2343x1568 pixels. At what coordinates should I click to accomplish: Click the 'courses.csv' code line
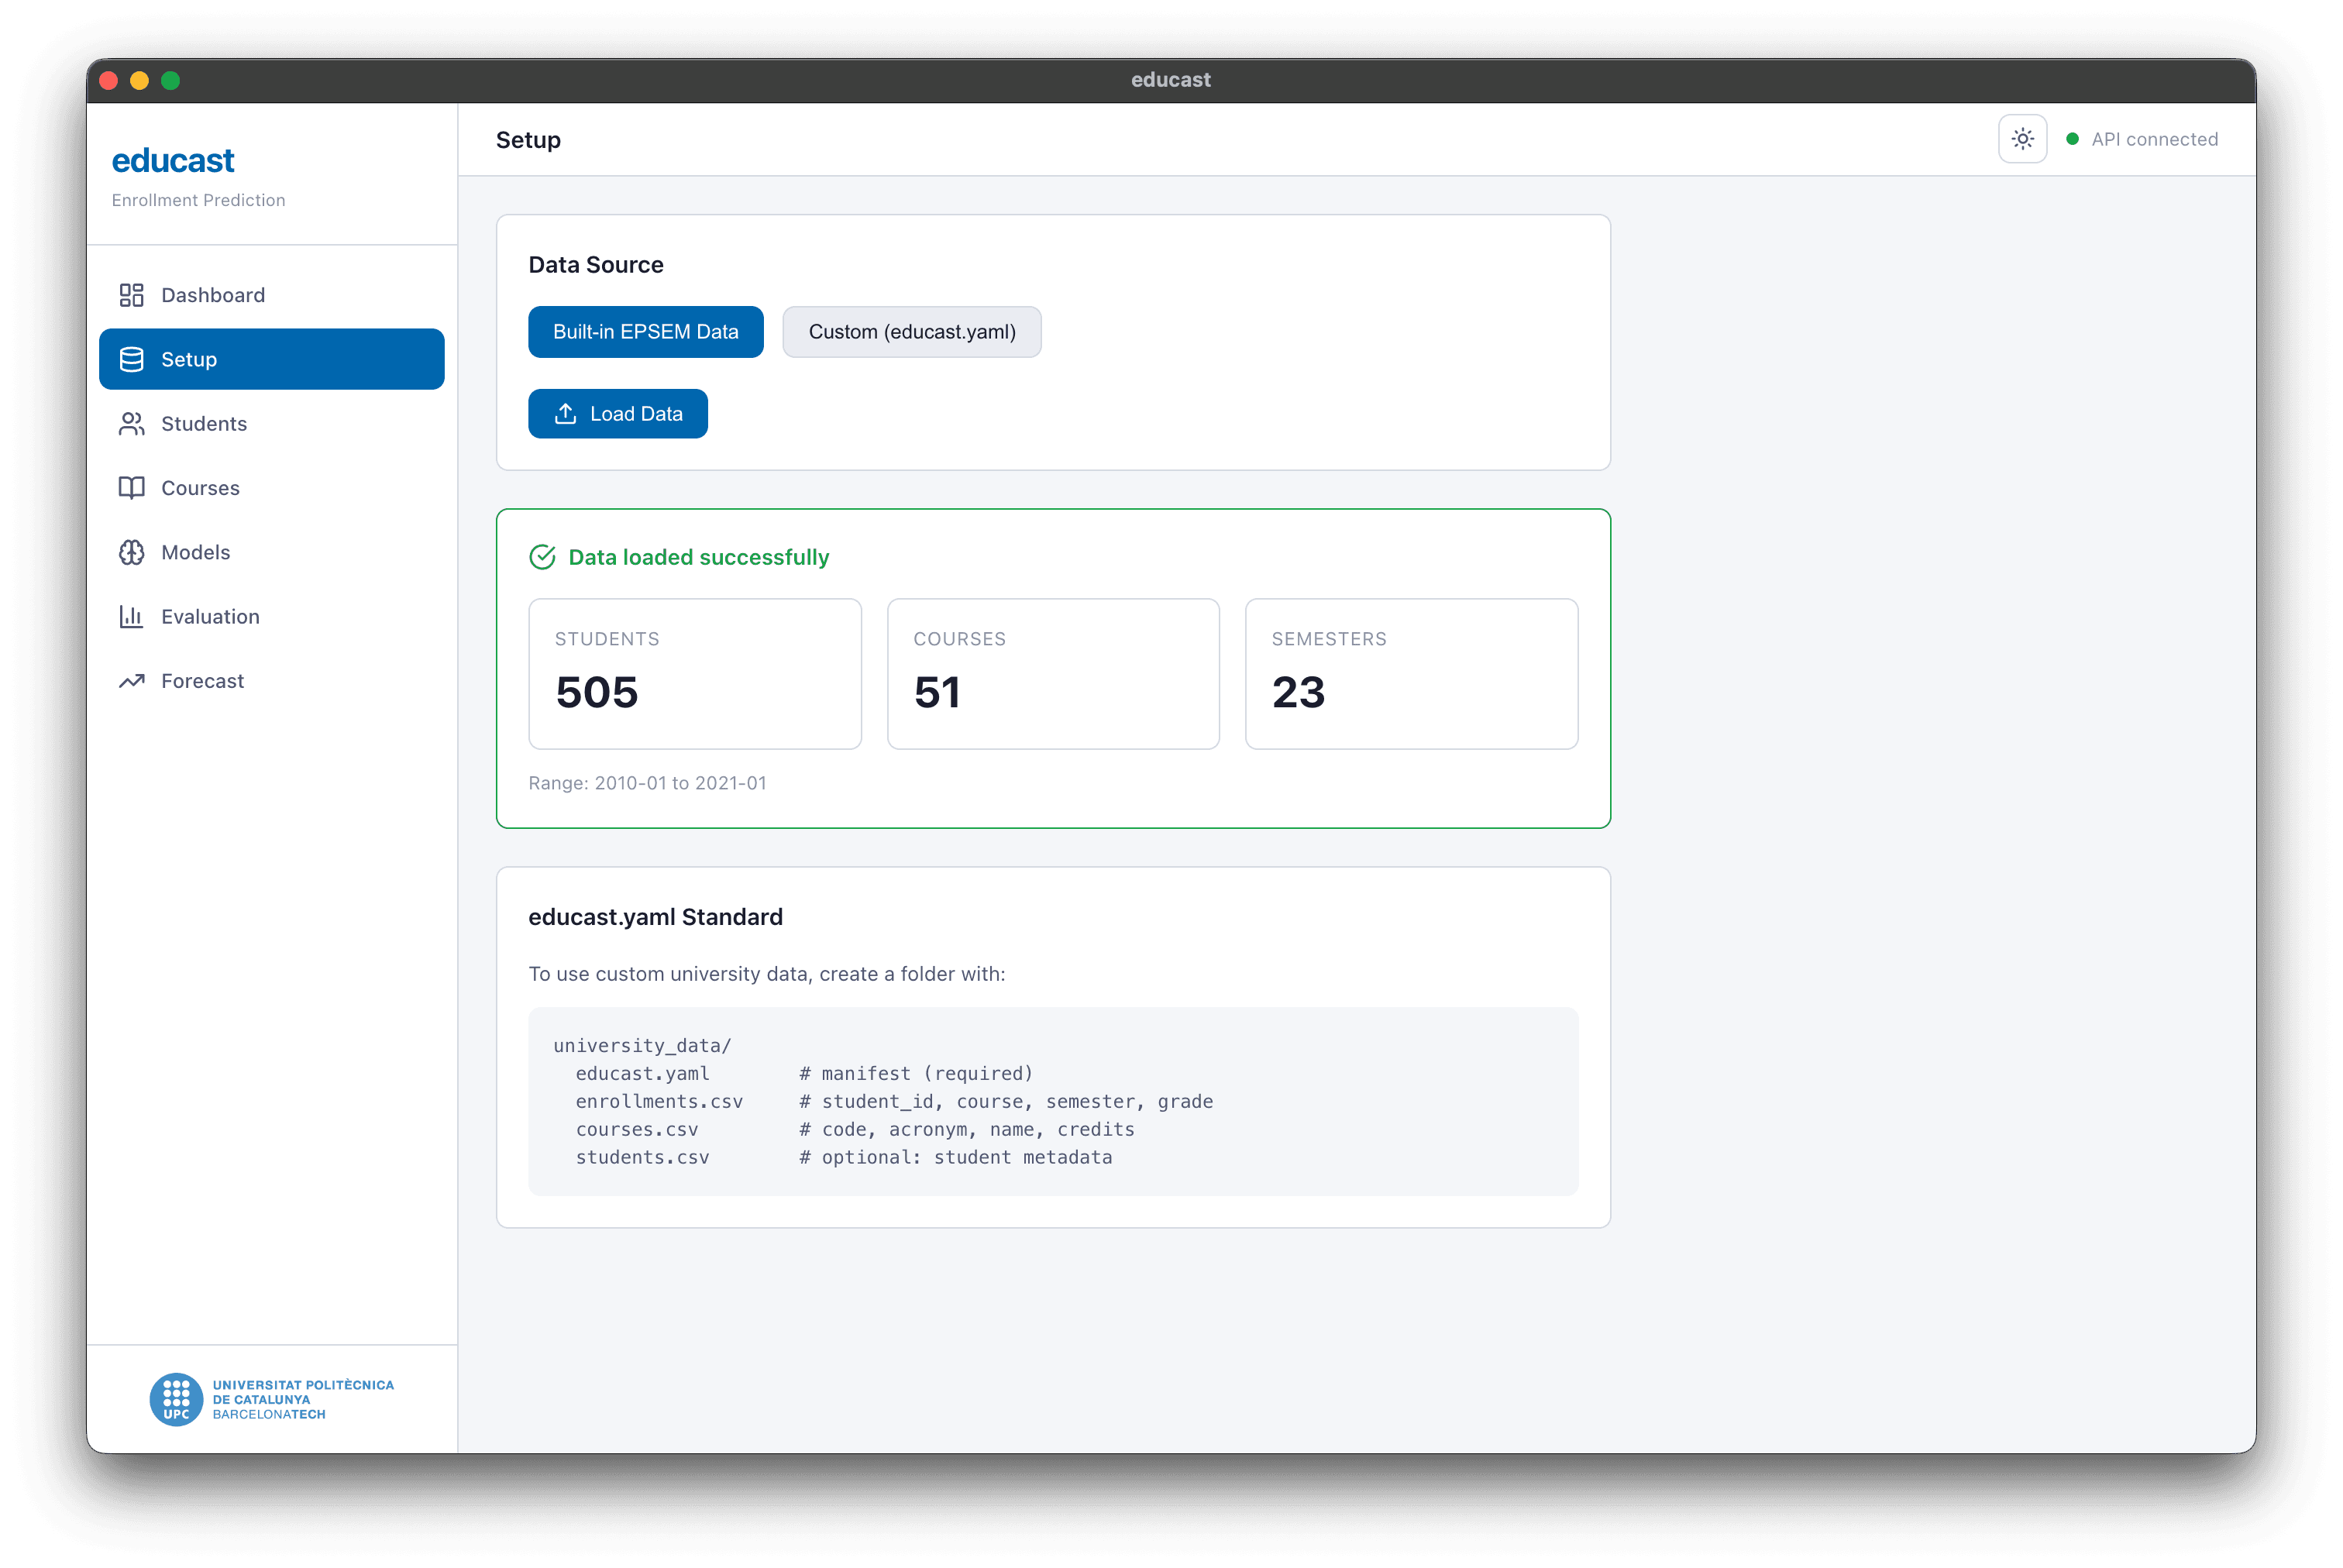tap(855, 1129)
